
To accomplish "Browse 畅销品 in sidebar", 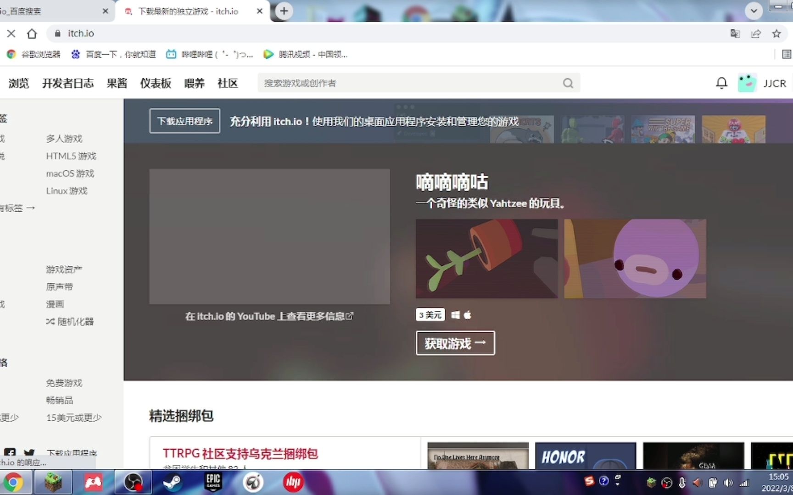I will click(60, 400).
